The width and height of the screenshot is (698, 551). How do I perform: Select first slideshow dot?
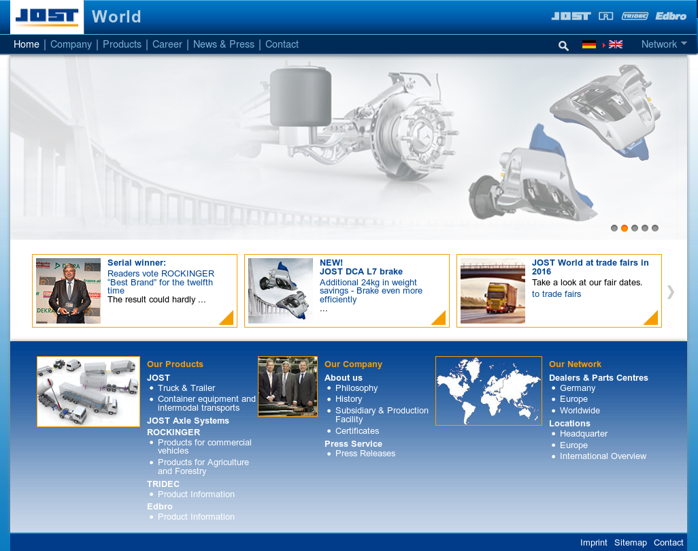coord(614,228)
